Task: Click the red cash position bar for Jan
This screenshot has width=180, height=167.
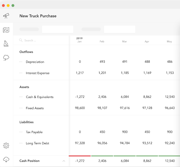Action: point(80,156)
